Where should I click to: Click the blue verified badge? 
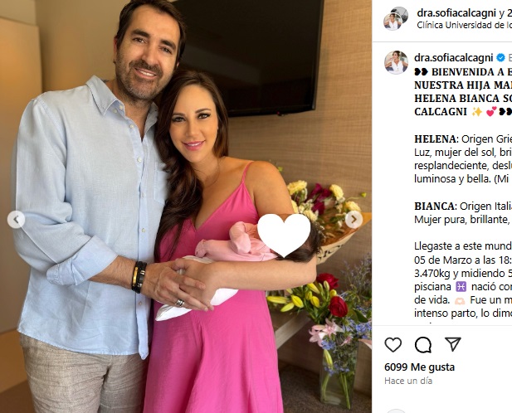500,58
